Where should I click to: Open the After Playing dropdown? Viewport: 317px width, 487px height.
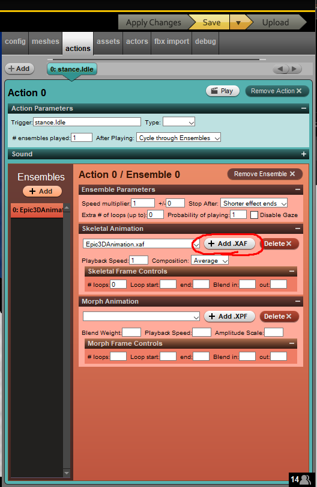[179, 138]
